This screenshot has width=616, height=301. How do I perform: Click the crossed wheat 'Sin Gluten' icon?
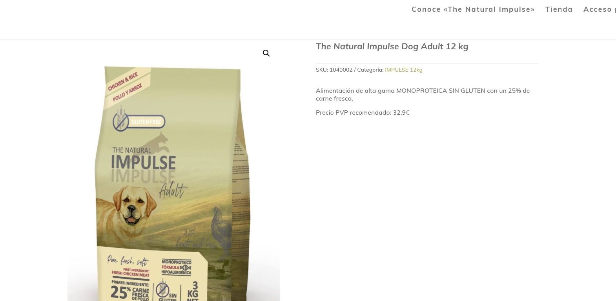pyautogui.click(x=162, y=290)
